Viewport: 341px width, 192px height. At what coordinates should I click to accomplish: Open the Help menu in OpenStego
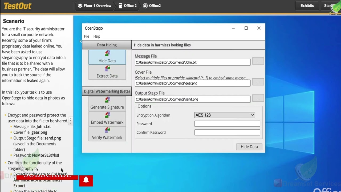pyautogui.click(x=97, y=36)
